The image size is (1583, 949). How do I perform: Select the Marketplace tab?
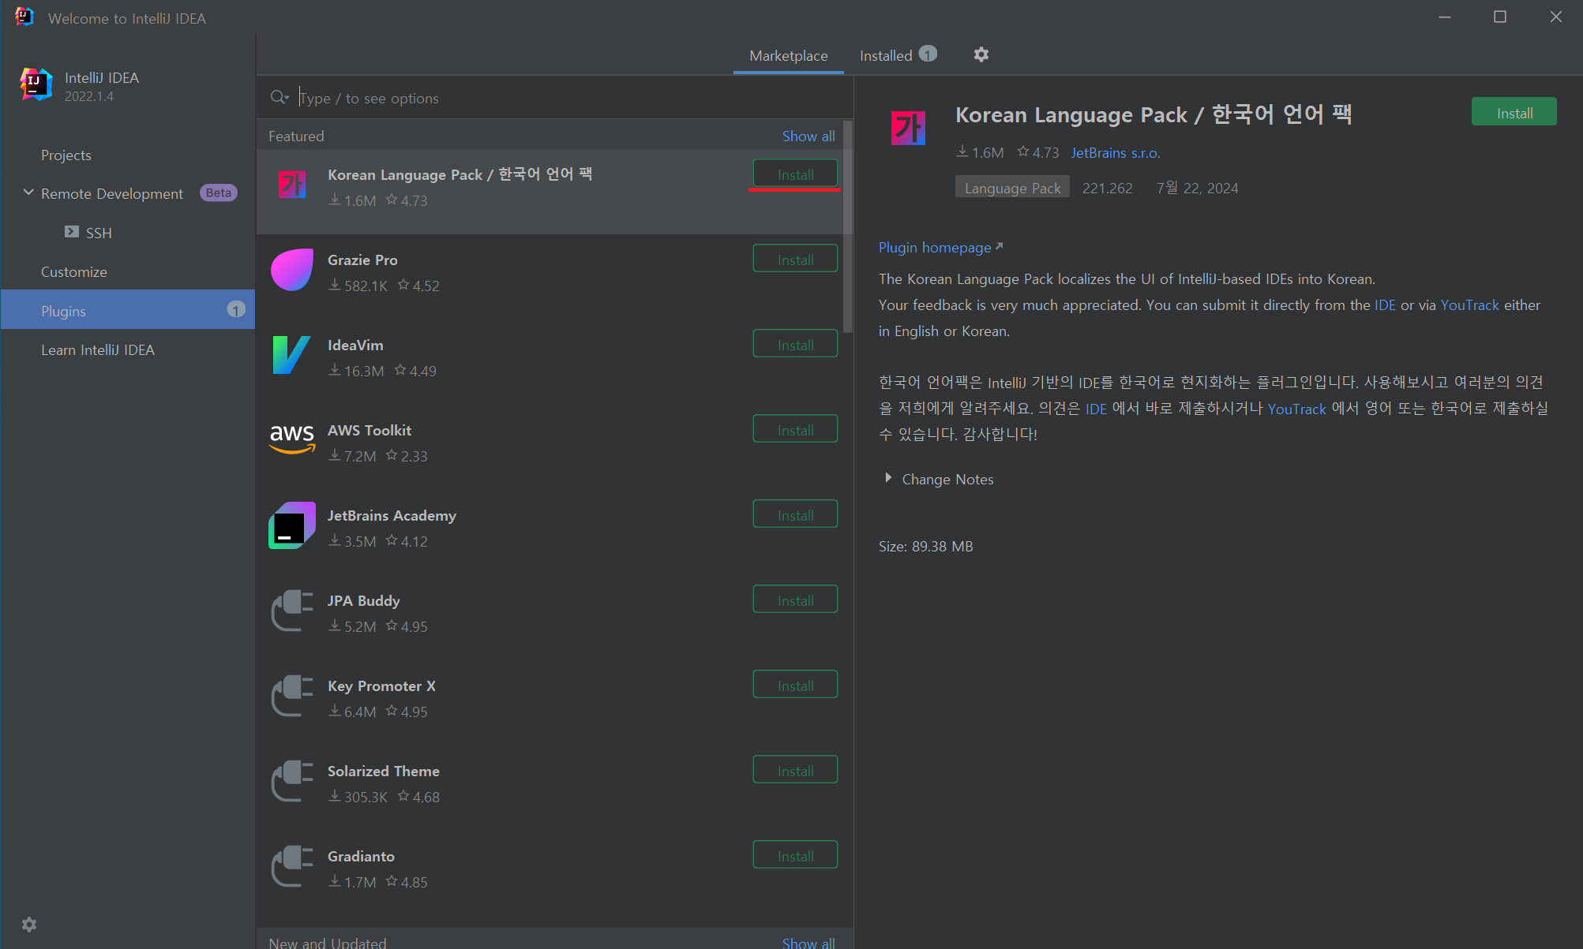point(788,55)
